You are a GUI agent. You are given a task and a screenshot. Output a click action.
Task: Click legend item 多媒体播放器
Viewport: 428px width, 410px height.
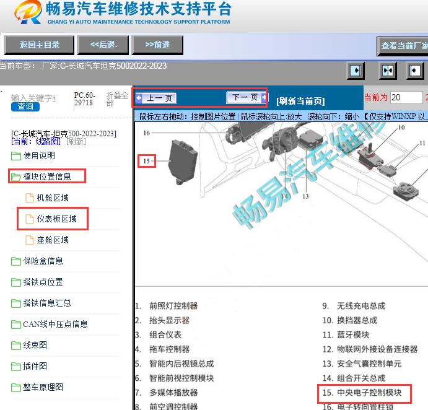tap(173, 393)
